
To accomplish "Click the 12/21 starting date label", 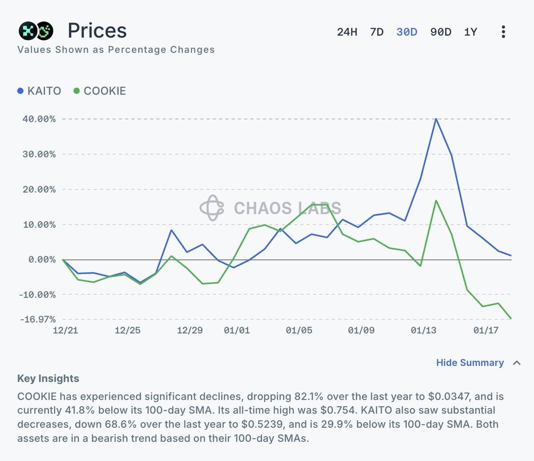I will (65, 330).
